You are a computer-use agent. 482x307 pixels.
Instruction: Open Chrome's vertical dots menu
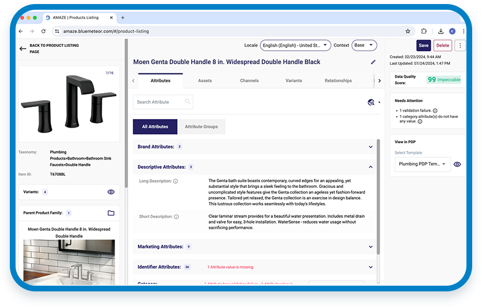pyautogui.click(x=463, y=31)
